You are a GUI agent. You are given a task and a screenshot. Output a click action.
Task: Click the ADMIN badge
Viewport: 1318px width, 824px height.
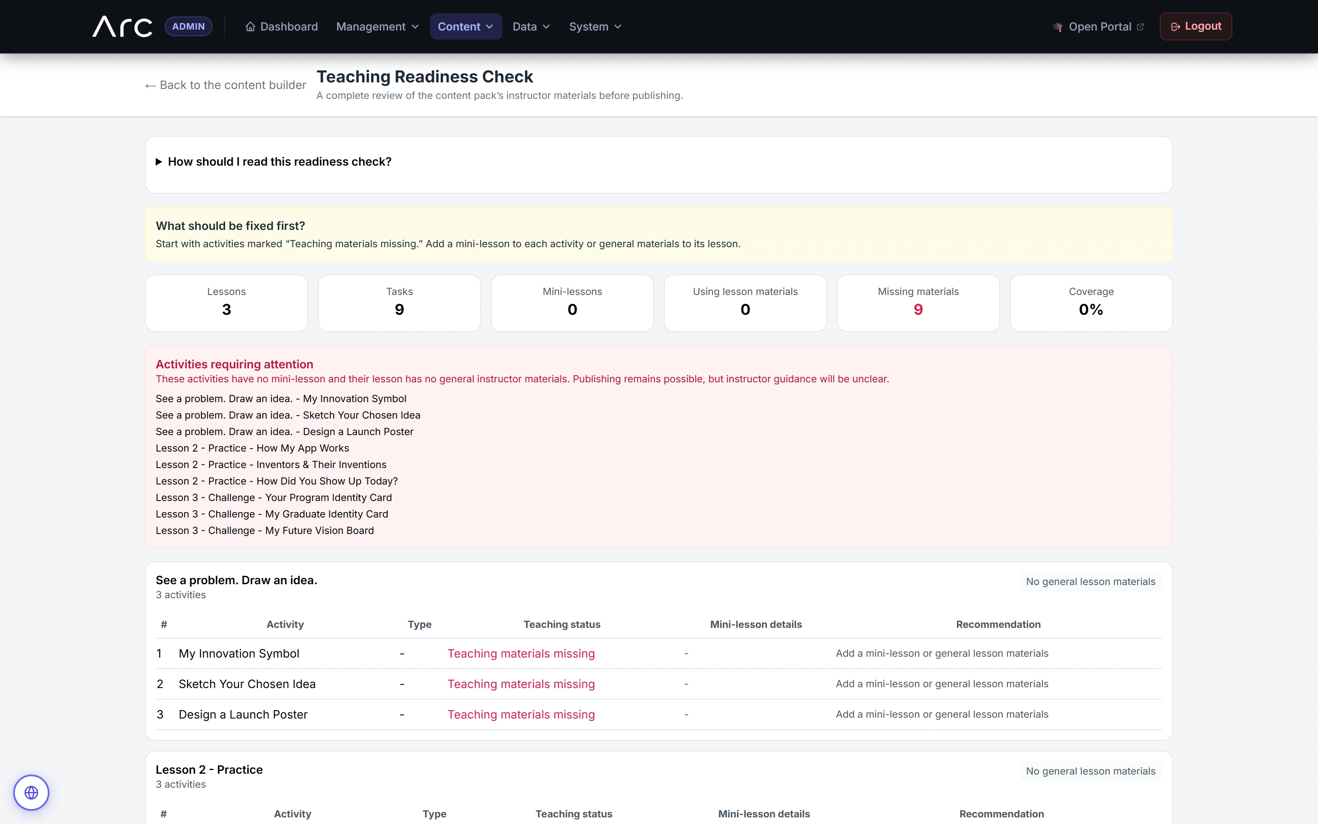(189, 26)
